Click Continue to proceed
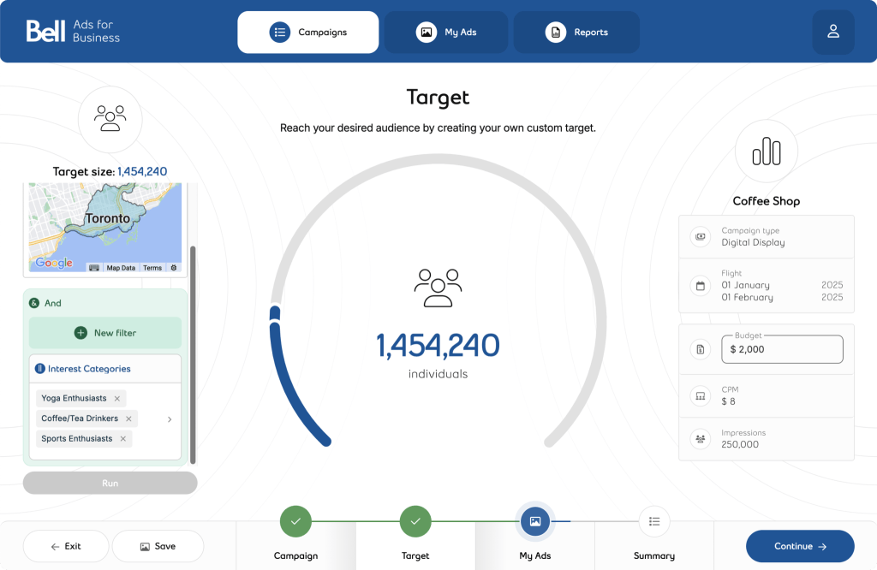 [800, 546]
